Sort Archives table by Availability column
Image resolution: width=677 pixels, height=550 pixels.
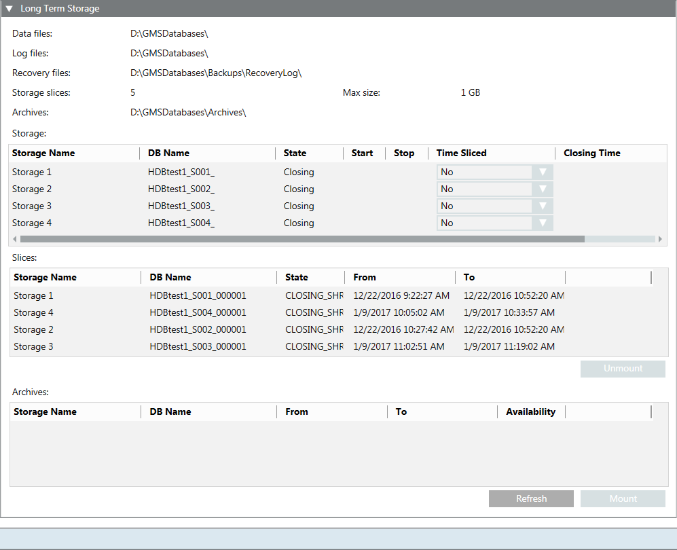530,412
